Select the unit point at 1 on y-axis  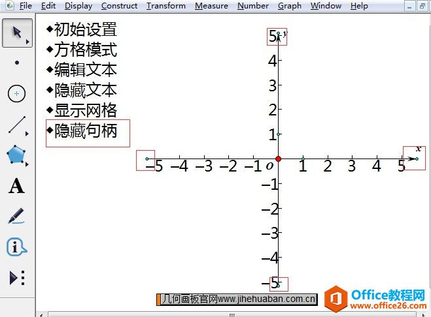click(x=278, y=134)
